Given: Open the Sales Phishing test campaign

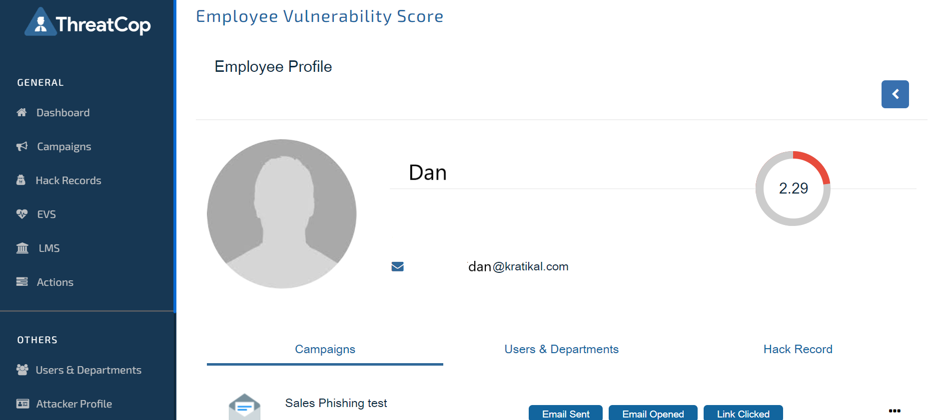Looking at the screenshot, I should [x=336, y=403].
